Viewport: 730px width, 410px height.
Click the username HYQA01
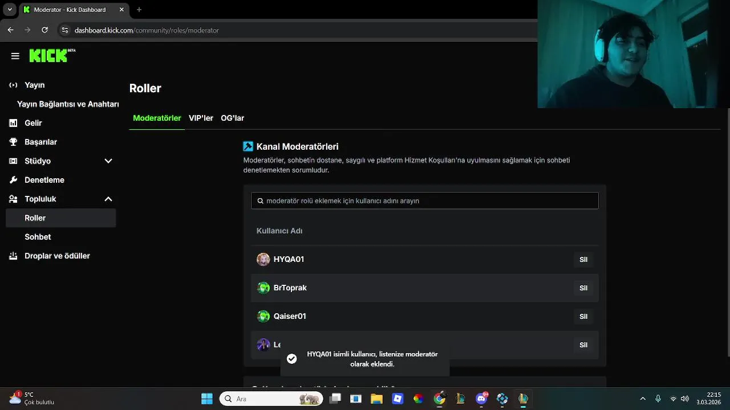pos(289,259)
